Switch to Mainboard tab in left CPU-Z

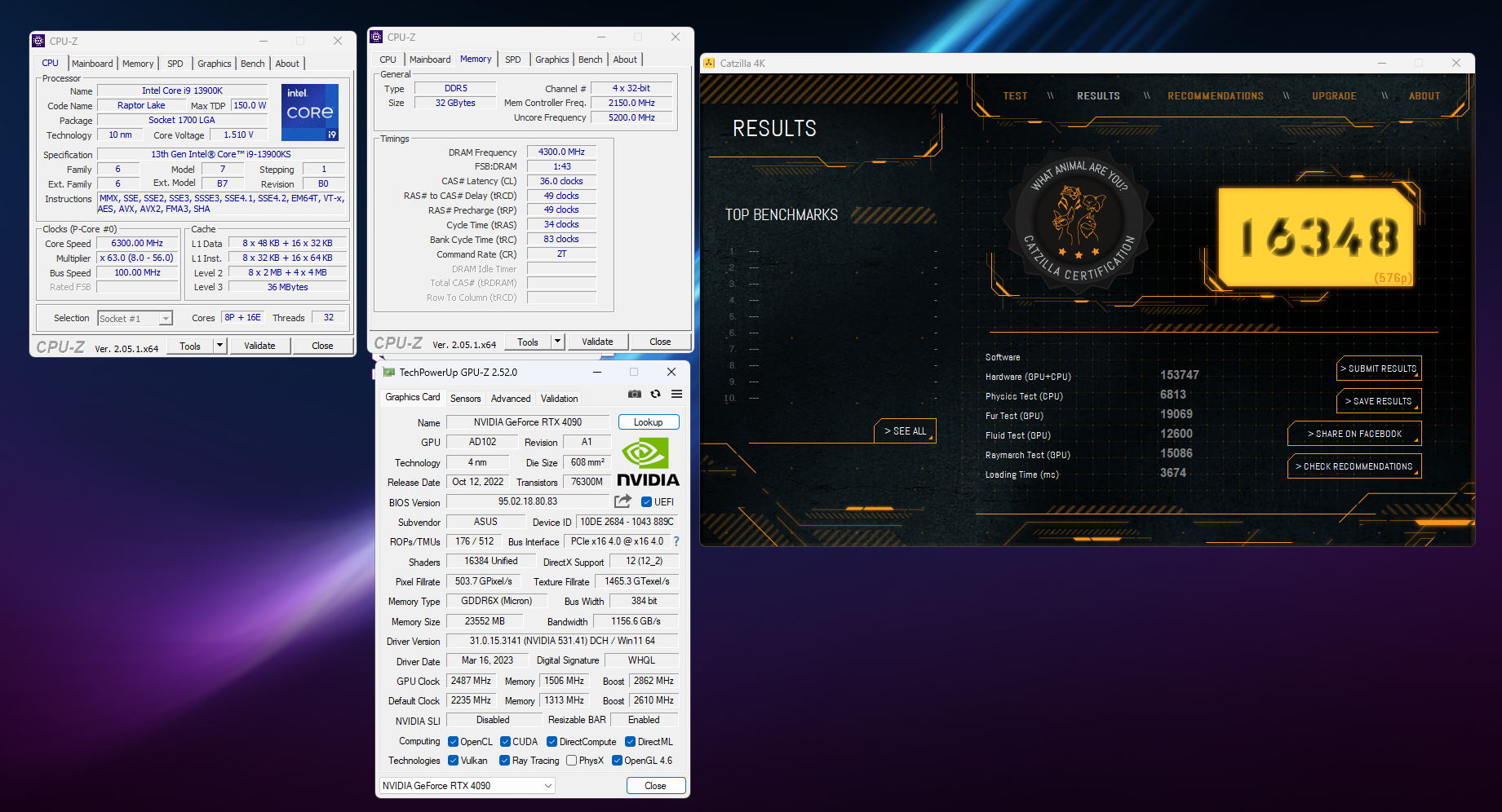pyautogui.click(x=92, y=64)
